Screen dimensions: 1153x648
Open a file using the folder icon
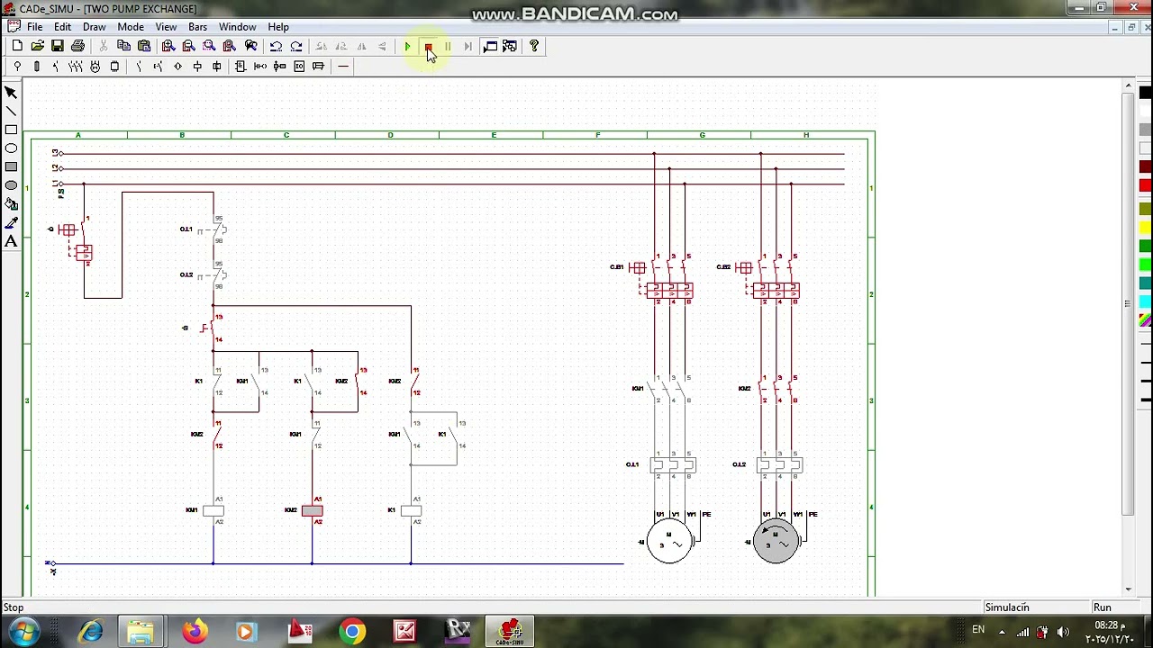37,46
